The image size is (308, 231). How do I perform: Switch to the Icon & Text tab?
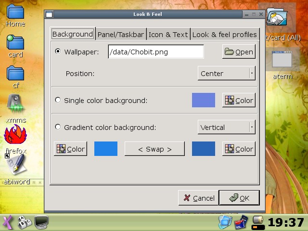(x=168, y=35)
